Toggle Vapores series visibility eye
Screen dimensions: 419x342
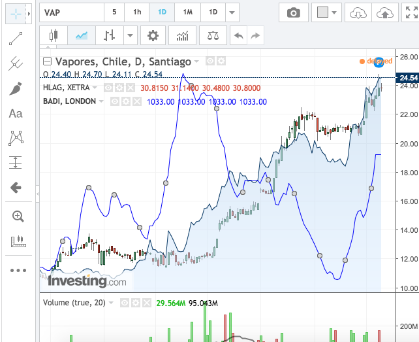pos(210,61)
